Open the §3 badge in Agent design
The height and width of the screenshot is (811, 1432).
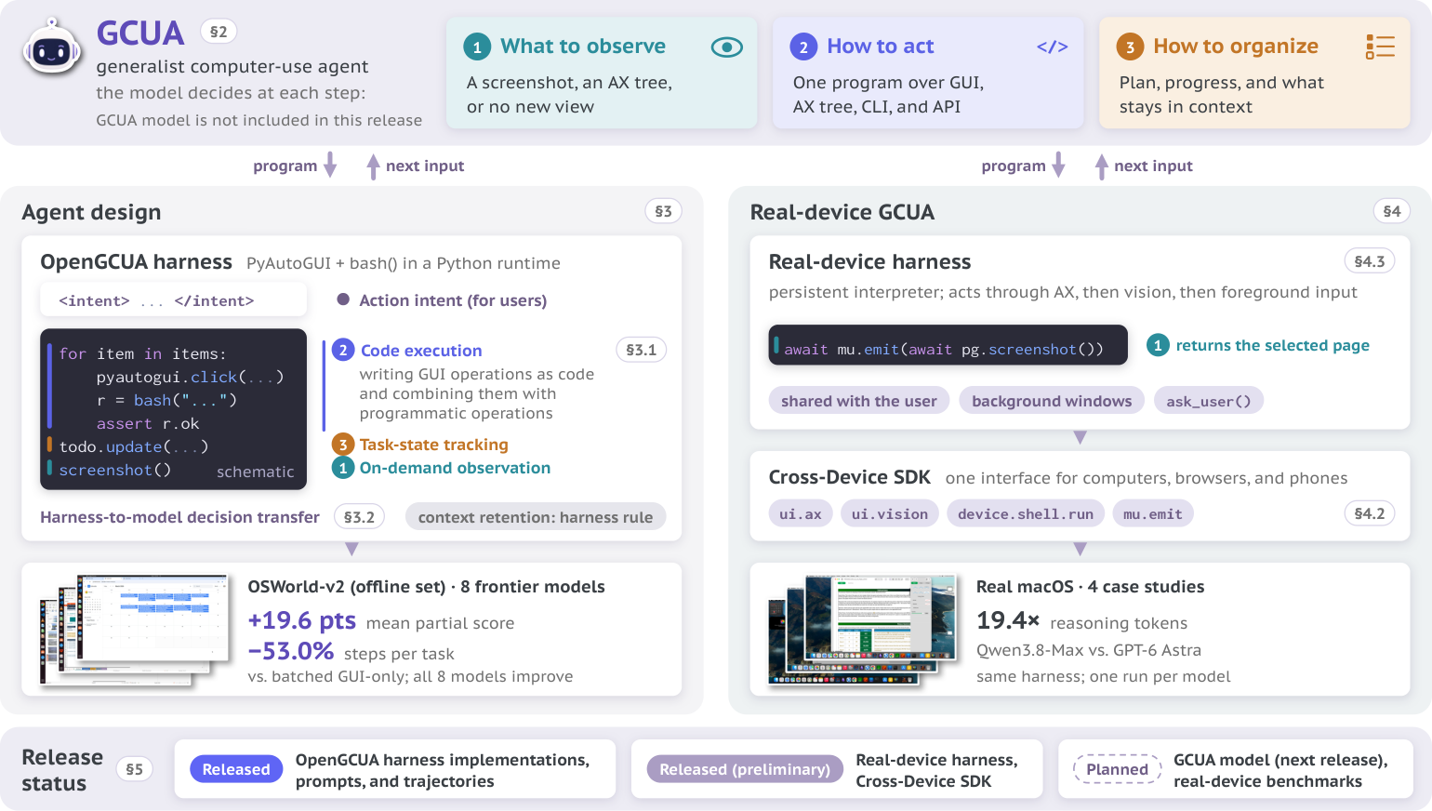(x=663, y=211)
